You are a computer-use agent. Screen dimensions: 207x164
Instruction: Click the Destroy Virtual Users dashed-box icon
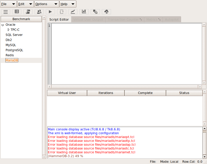62,12
